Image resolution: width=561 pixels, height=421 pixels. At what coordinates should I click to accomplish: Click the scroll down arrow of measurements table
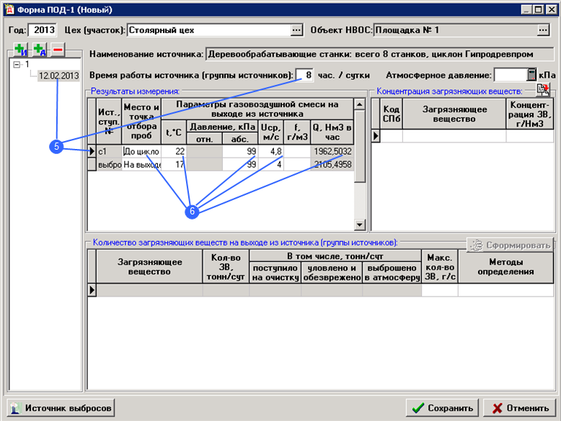click(x=360, y=225)
